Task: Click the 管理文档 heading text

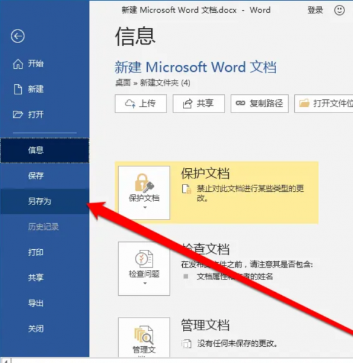Action: [x=205, y=325]
